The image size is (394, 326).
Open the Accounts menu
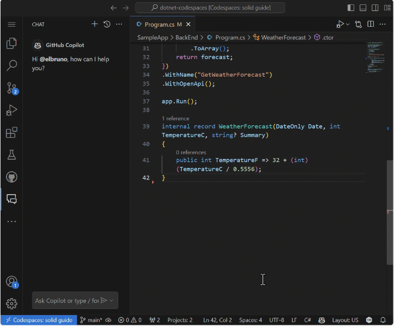click(12, 282)
